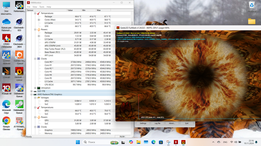Image resolution: width=261 pixels, height=146 pixels.
Task: Collapse the GPU Voltages node
Action: (35, 98)
